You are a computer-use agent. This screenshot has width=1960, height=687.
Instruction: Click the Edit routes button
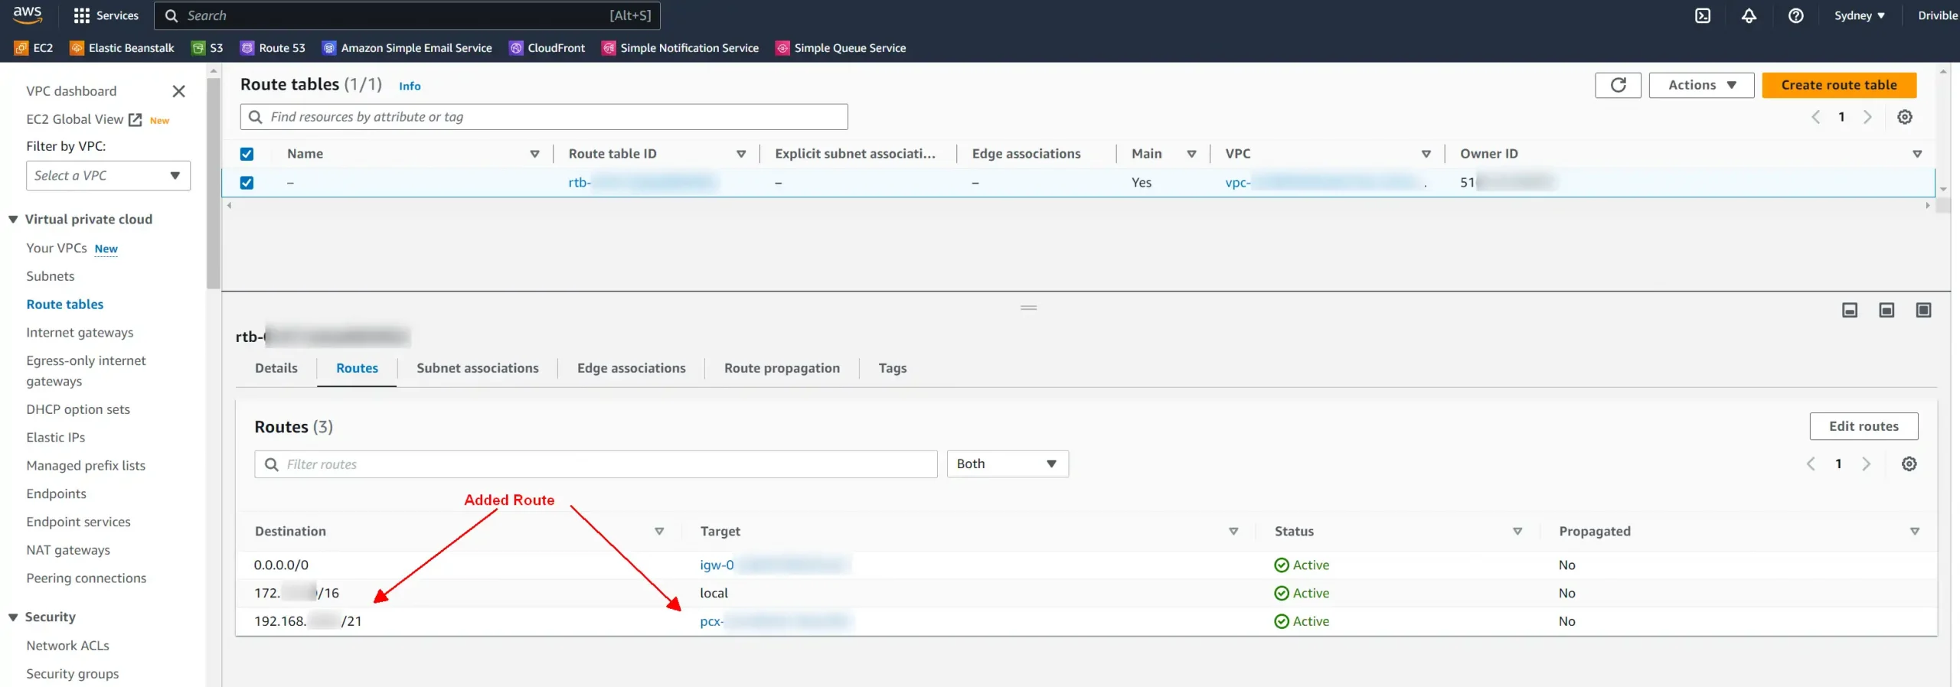tap(1864, 426)
